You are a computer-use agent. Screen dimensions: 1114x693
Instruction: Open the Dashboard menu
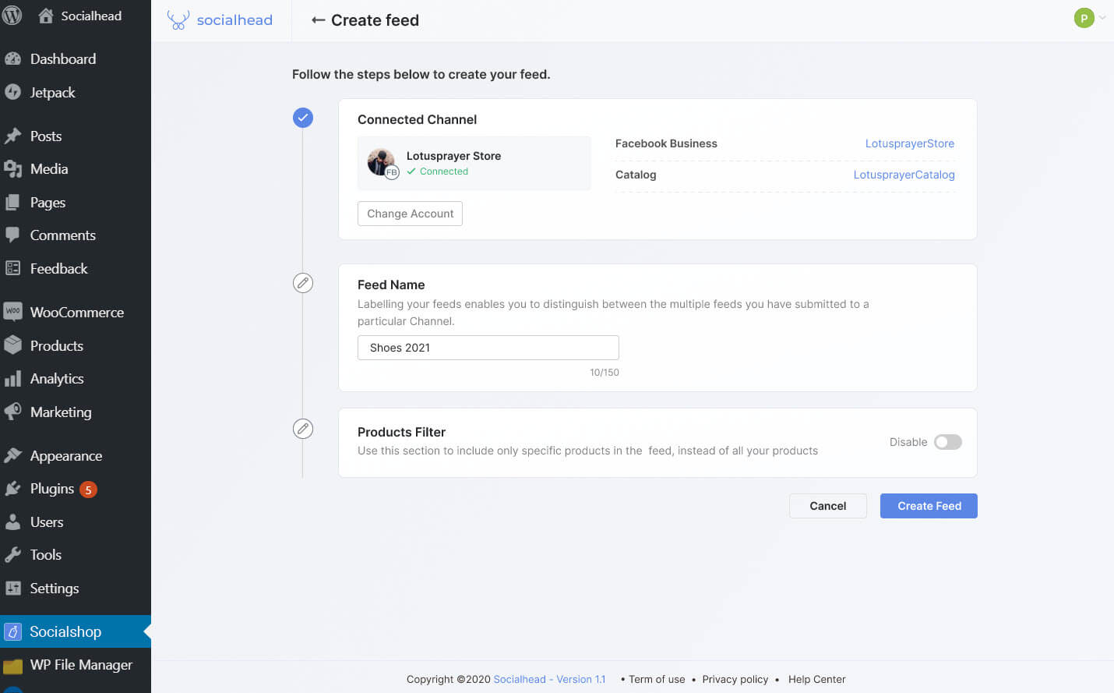click(76, 58)
